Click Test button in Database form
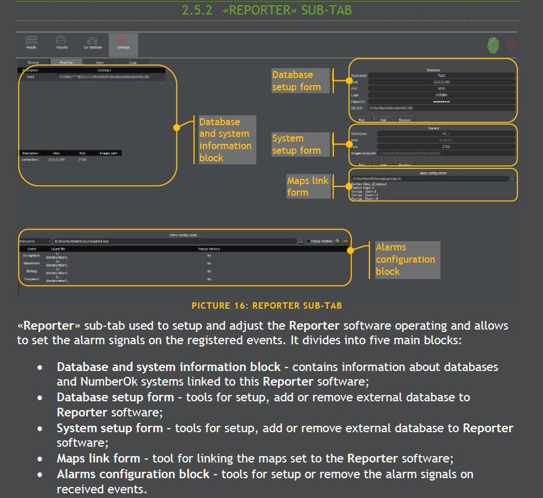Image resolution: width=543 pixels, height=498 pixels. pyautogui.click(x=362, y=120)
